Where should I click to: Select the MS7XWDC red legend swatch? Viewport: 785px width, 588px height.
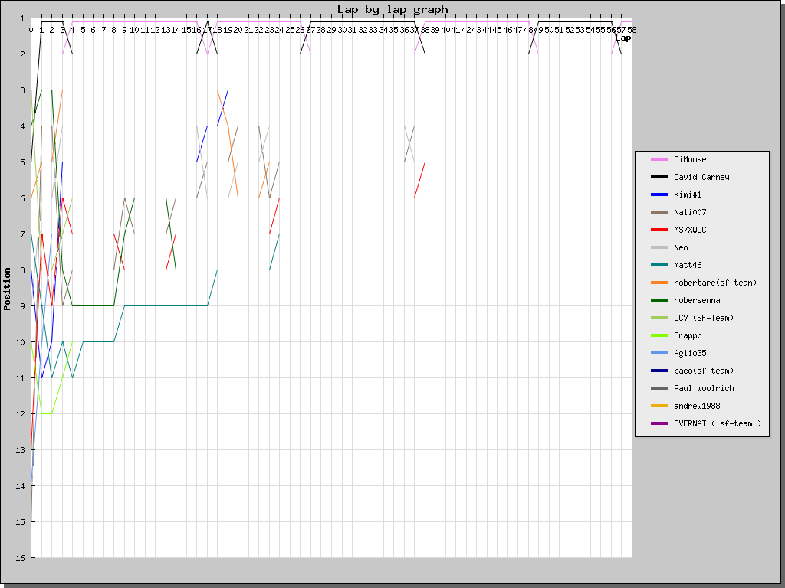click(x=659, y=230)
